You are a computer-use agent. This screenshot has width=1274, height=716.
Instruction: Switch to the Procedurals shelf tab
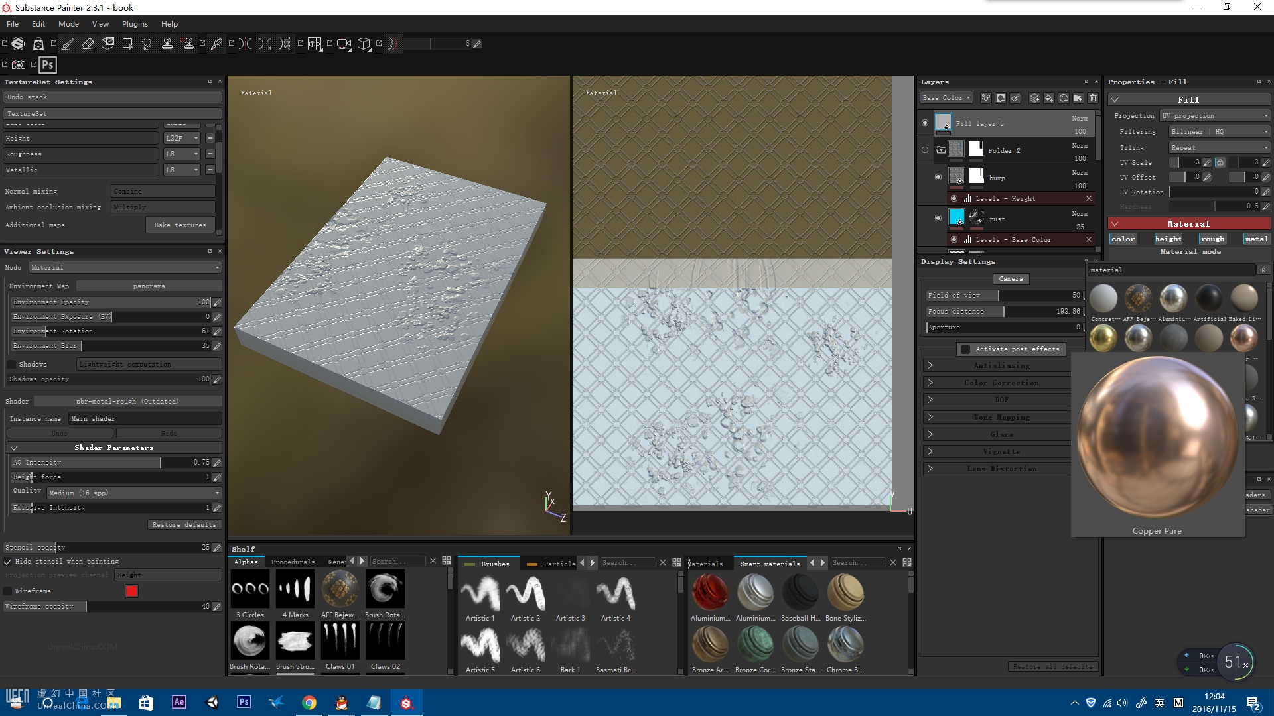293,562
